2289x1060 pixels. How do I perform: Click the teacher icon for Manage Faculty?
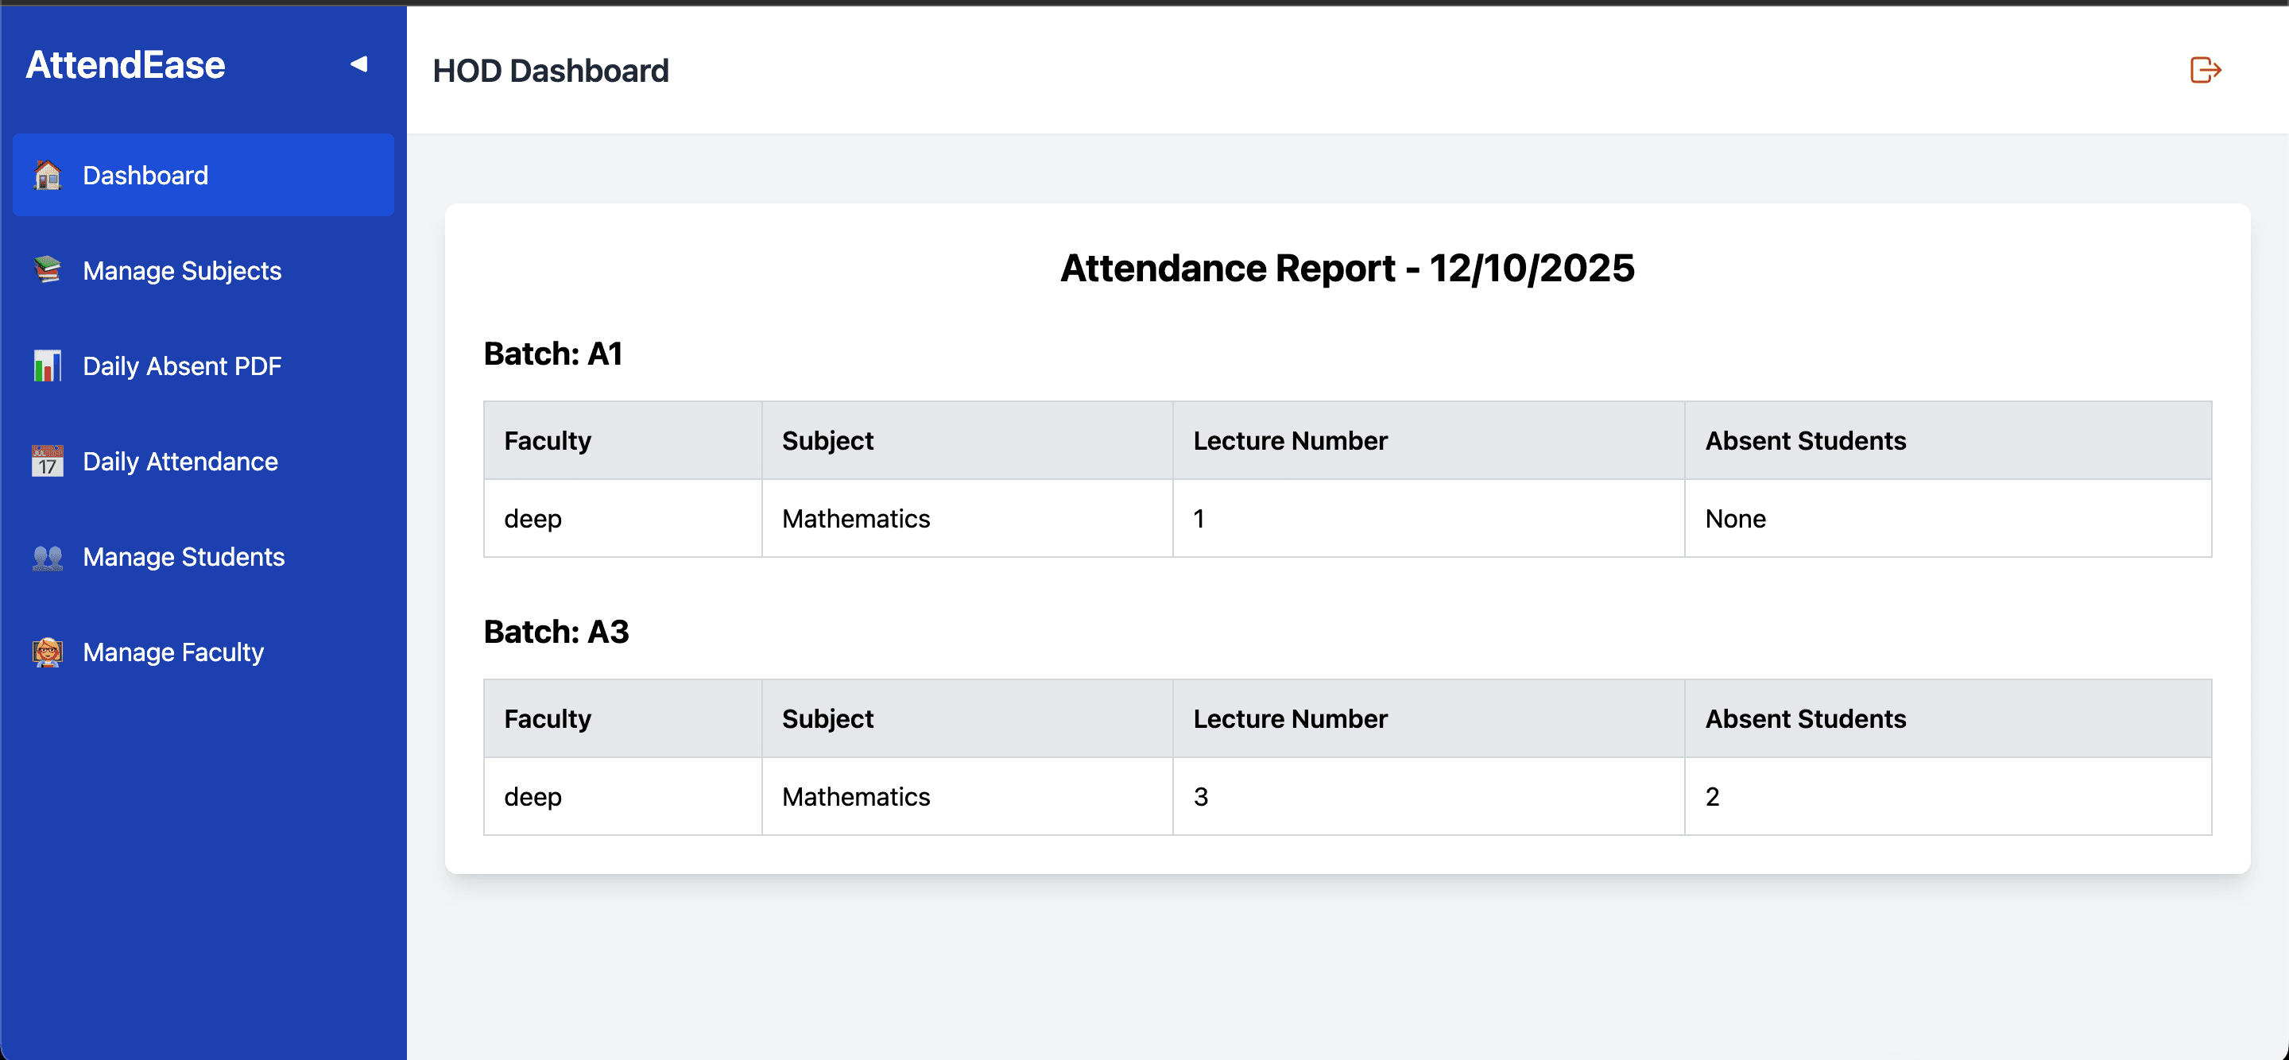click(47, 652)
